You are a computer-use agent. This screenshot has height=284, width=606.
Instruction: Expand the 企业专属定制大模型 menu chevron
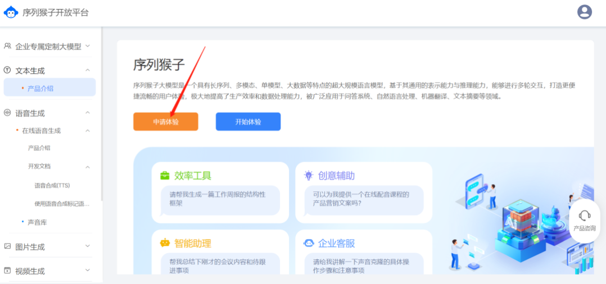(x=88, y=46)
